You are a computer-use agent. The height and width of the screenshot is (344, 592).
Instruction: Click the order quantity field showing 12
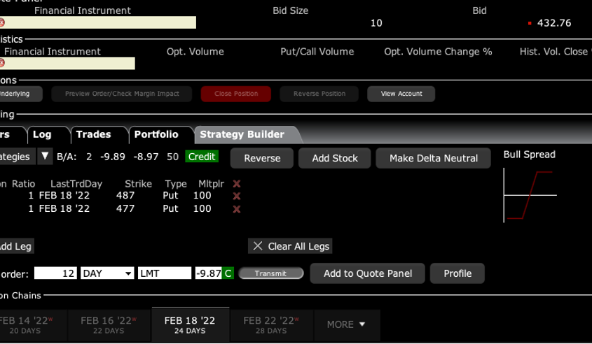coord(55,273)
